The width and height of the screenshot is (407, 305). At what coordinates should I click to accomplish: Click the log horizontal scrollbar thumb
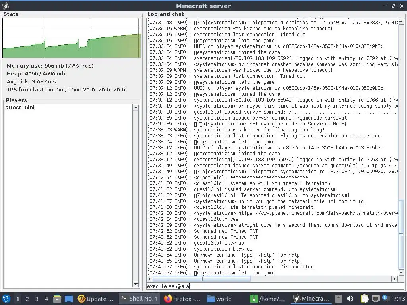point(202,279)
